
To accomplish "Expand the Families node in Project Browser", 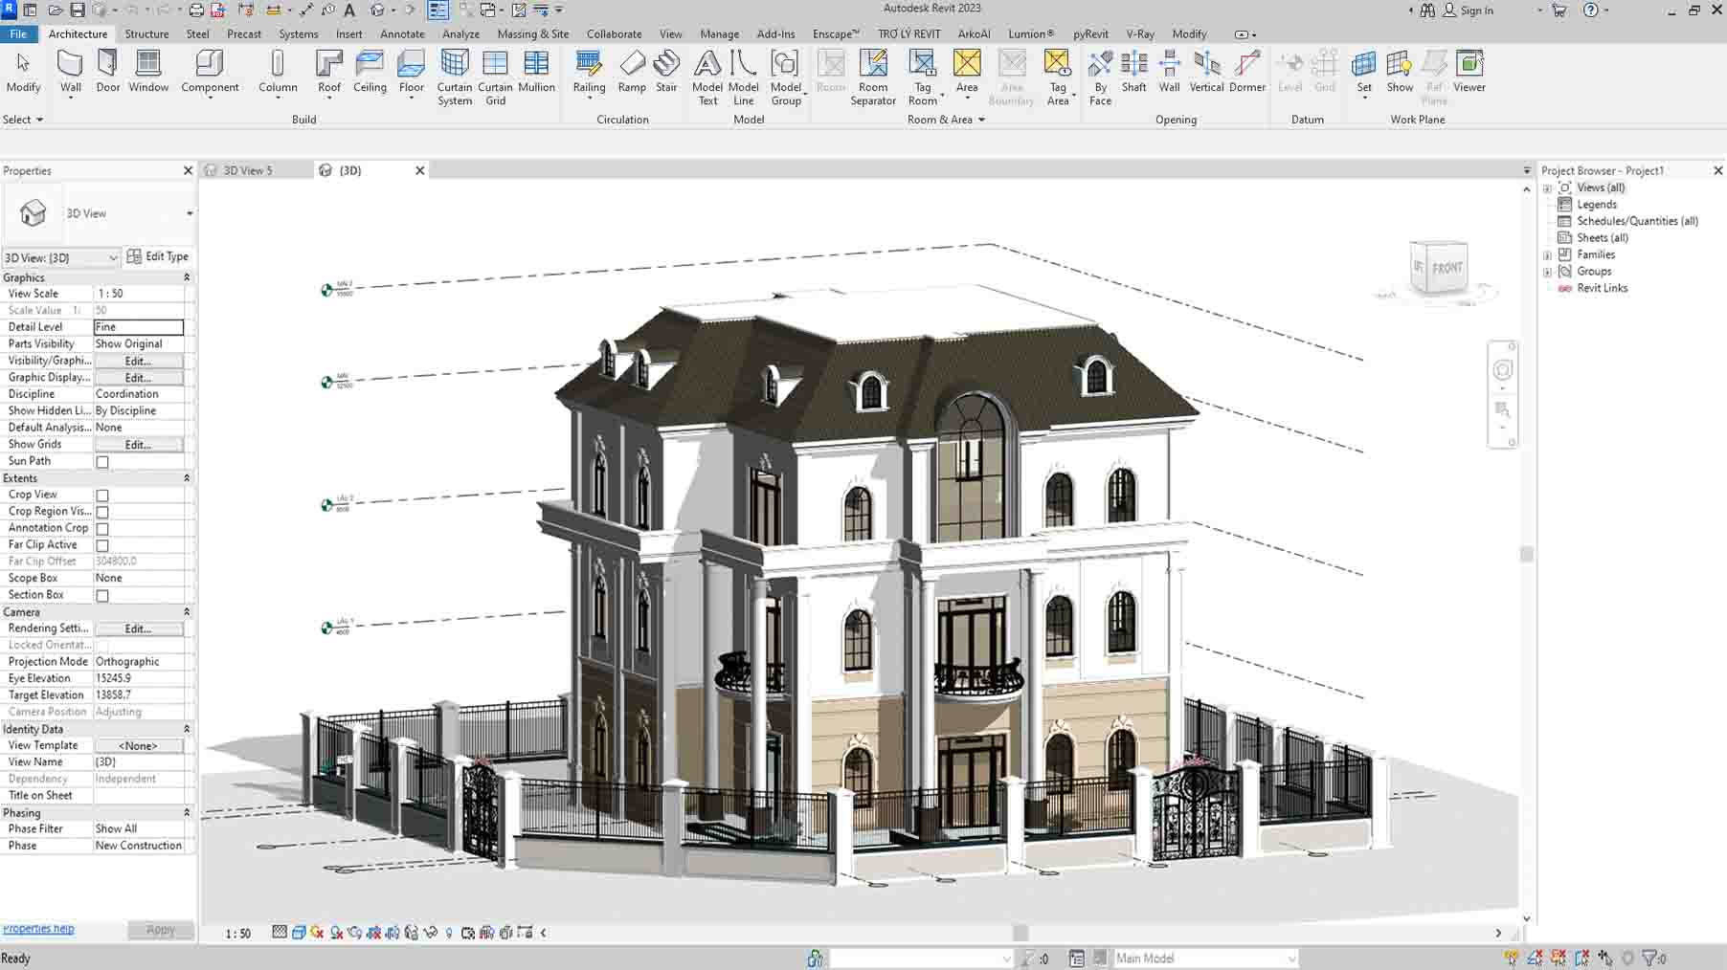I will click(x=1548, y=255).
